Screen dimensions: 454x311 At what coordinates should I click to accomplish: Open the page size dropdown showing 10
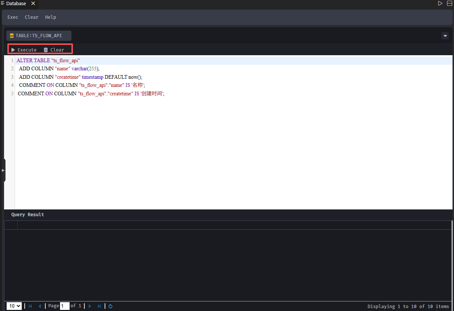[14, 306]
